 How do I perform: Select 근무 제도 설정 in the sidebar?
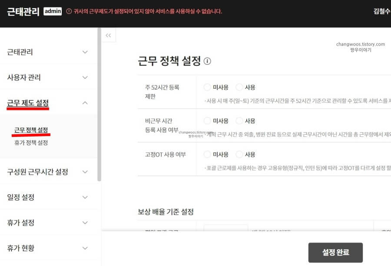28,103
